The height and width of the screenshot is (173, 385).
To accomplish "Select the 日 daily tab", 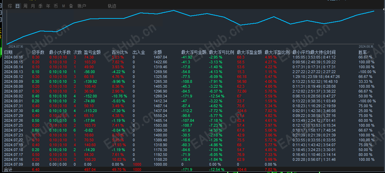I will click(x=17, y=6).
